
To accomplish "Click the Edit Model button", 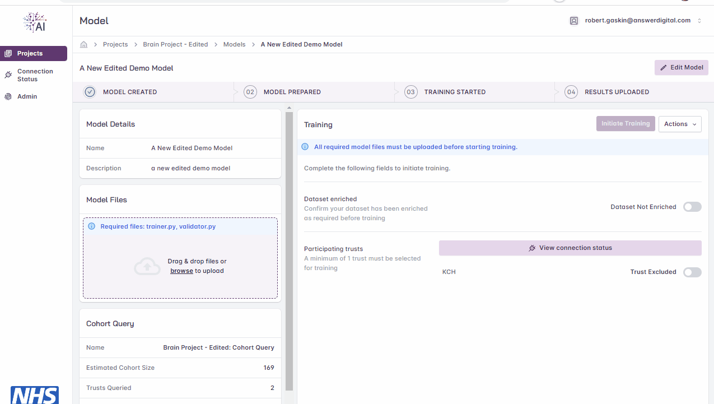I will click(x=682, y=67).
